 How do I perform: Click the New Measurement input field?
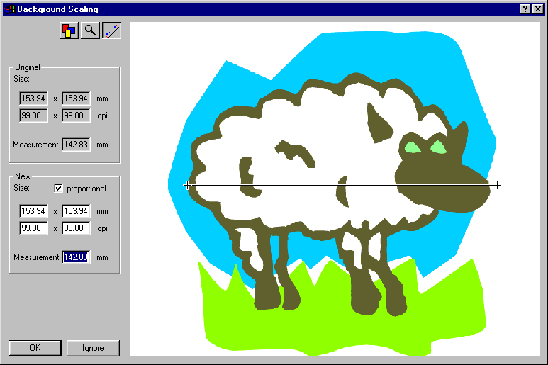tap(75, 257)
